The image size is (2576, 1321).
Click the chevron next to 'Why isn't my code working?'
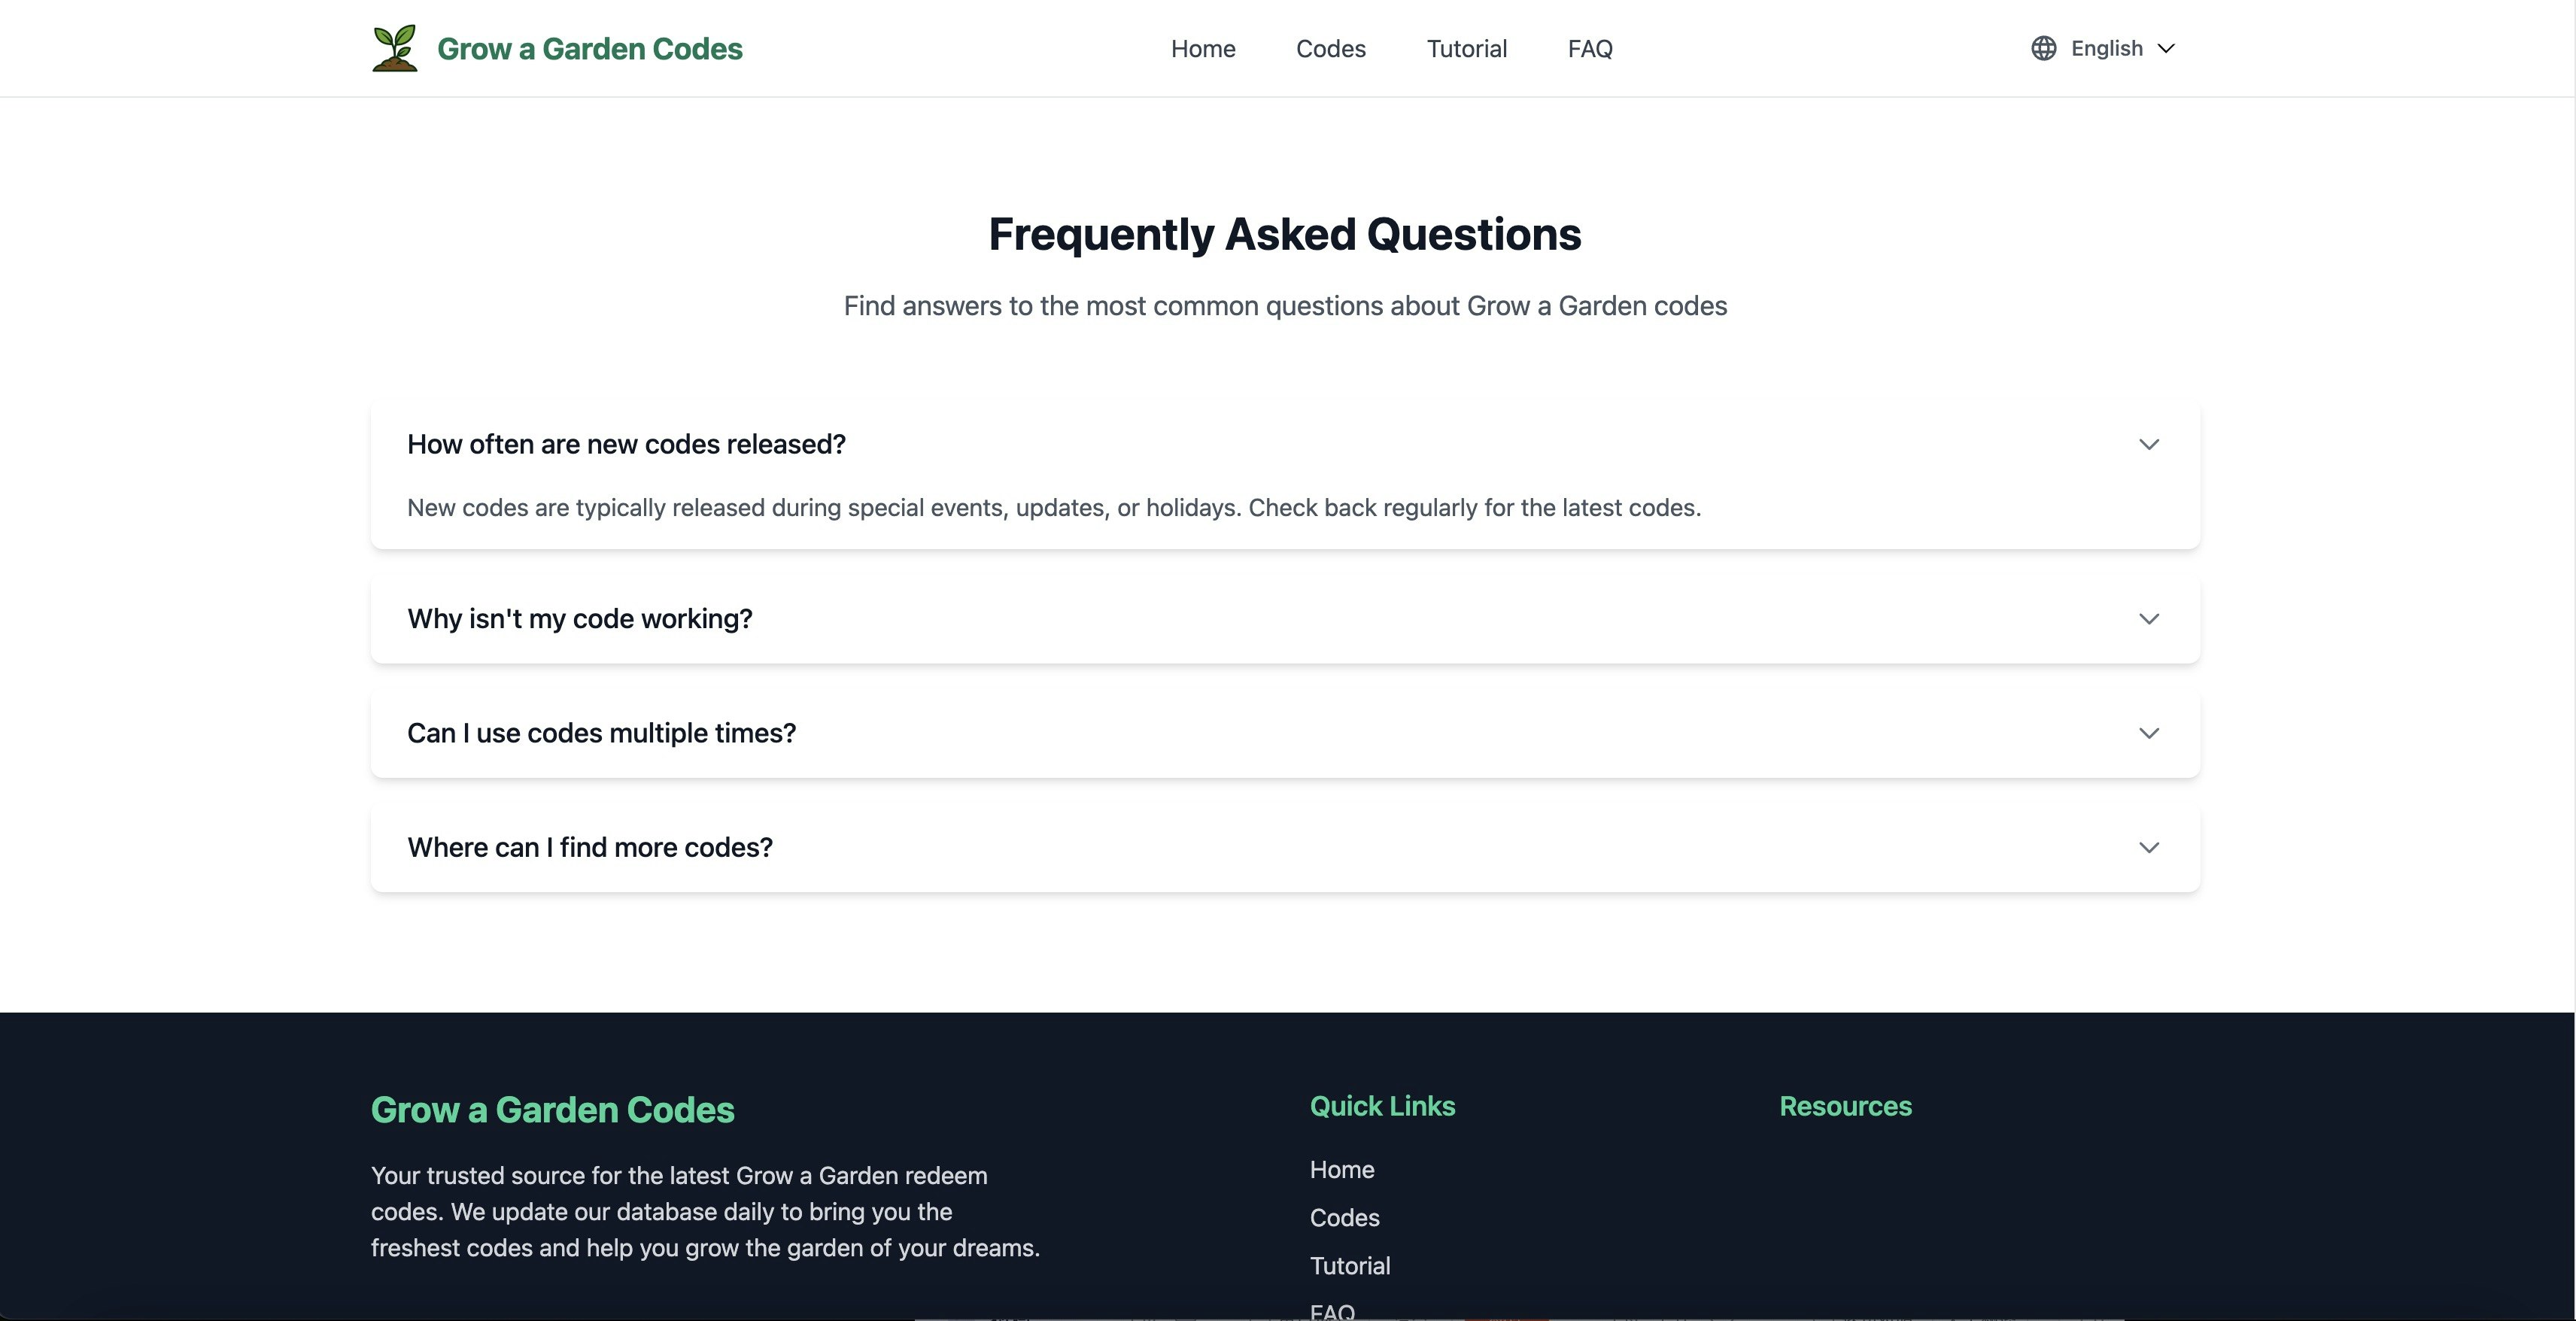(x=2150, y=618)
